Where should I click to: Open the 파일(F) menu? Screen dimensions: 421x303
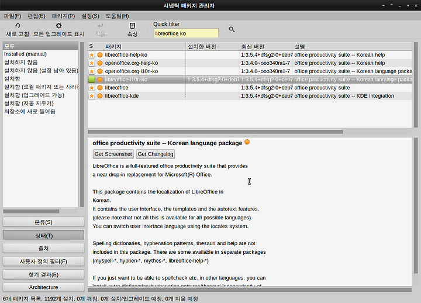[12, 16]
